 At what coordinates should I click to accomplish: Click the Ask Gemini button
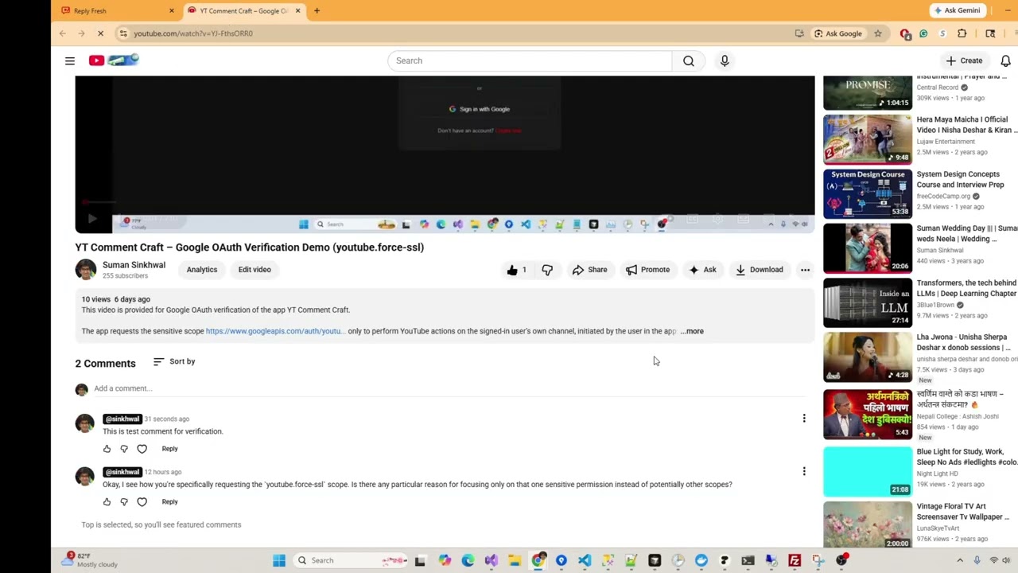(958, 10)
